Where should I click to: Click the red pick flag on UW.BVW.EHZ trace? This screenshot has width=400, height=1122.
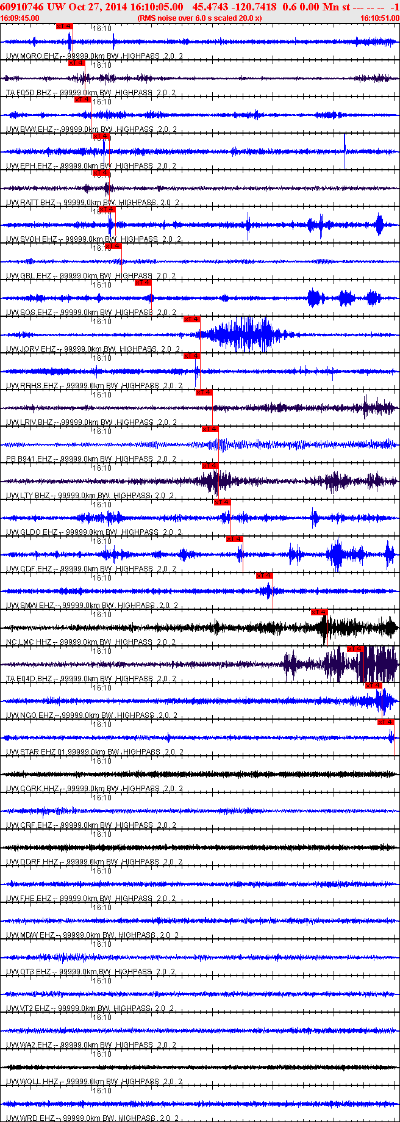coord(82,100)
